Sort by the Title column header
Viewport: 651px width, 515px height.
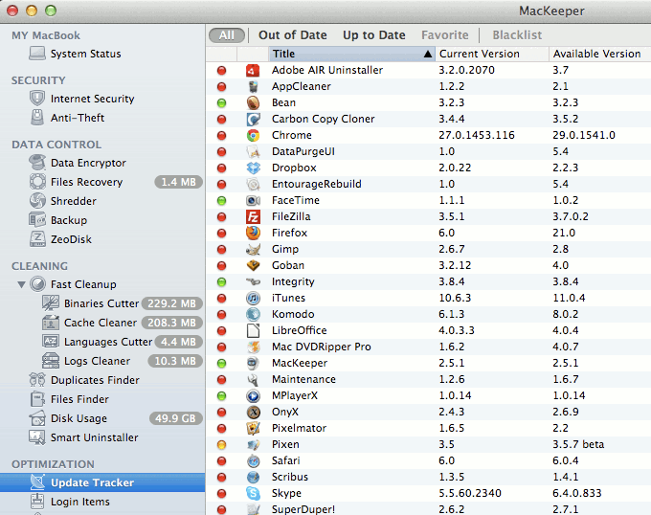(351, 54)
